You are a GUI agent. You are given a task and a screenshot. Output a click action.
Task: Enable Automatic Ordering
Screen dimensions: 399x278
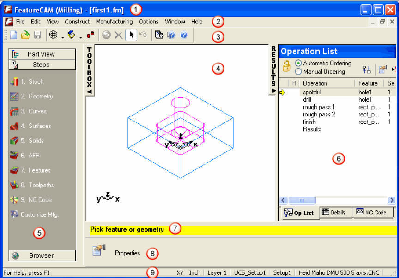click(x=297, y=63)
